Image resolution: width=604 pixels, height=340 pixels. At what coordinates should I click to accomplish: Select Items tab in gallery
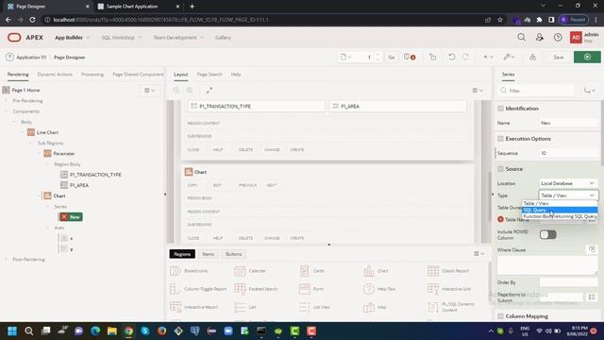[208, 254]
